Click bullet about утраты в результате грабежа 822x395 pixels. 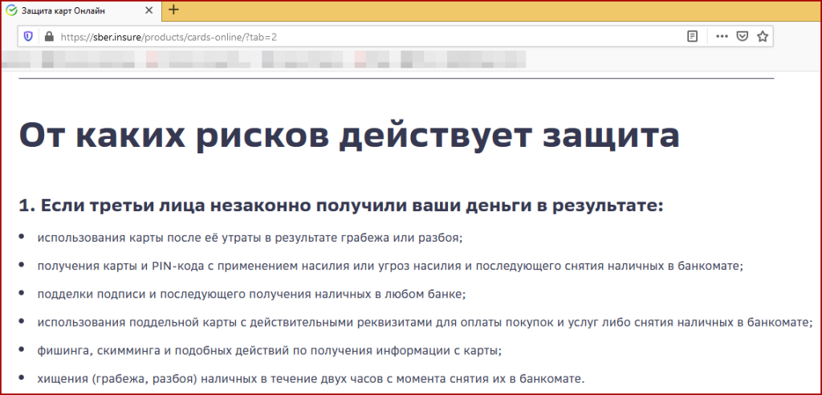pos(250,238)
